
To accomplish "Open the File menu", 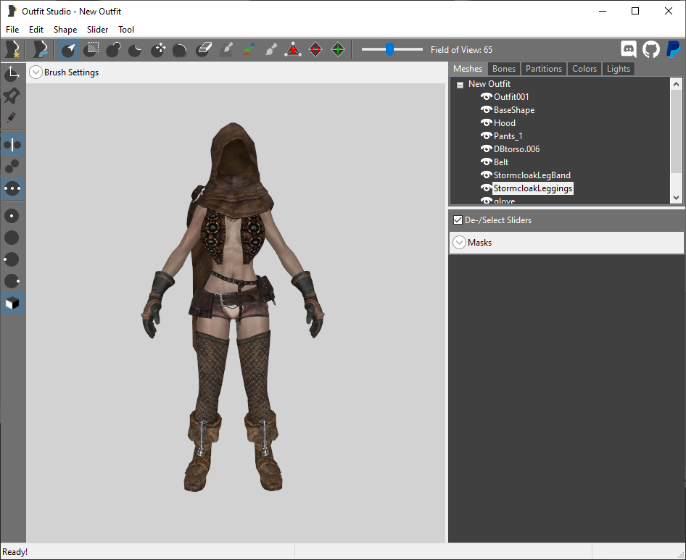I will pos(12,29).
